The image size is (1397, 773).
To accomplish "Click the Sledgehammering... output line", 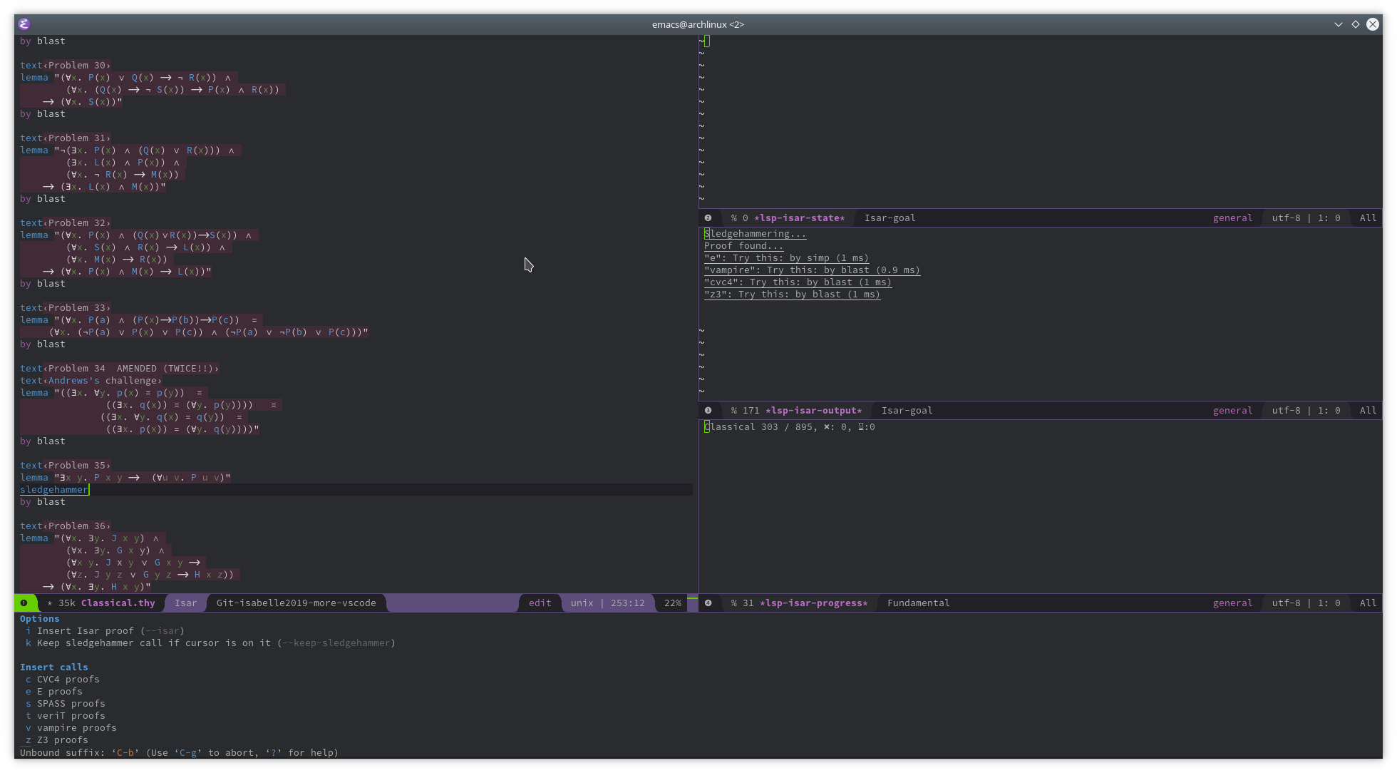I will point(756,234).
